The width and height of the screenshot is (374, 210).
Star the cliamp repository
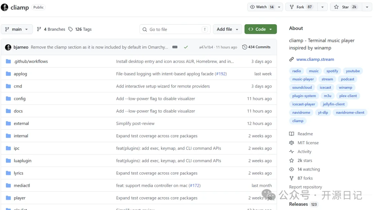pyautogui.click(x=346, y=7)
